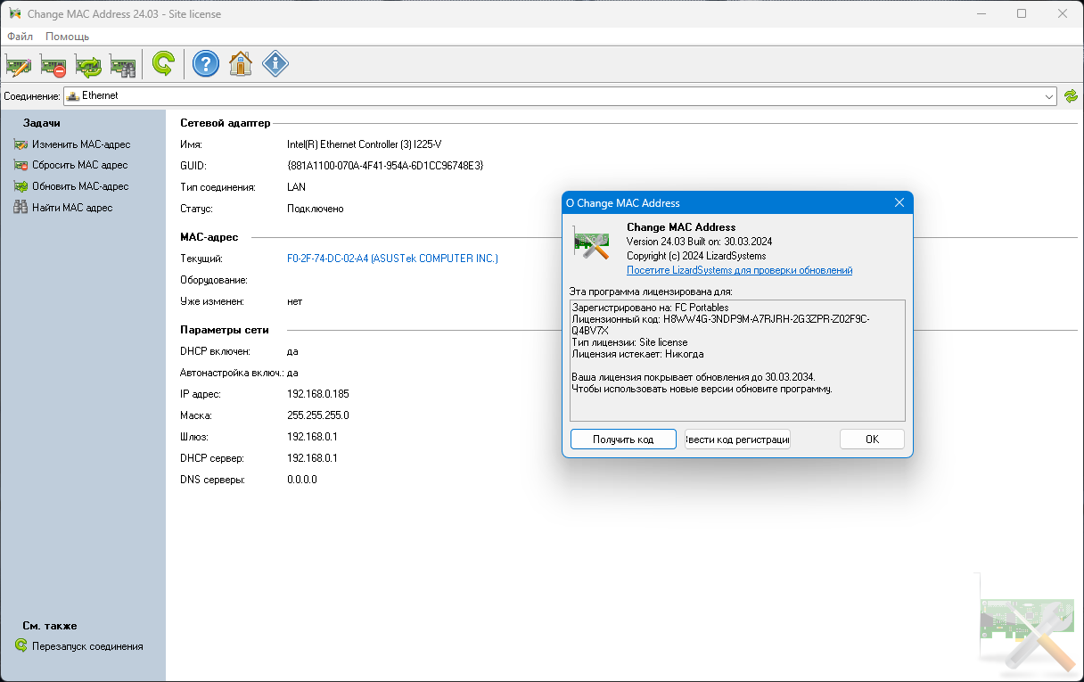Open the Помощь menu
Viewport: 1084px width, 682px height.
point(67,37)
